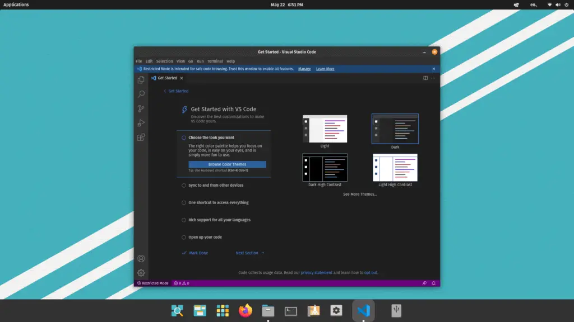Image resolution: width=574 pixels, height=322 pixels.
Task: Click the opt out link
Action: pos(371,273)
